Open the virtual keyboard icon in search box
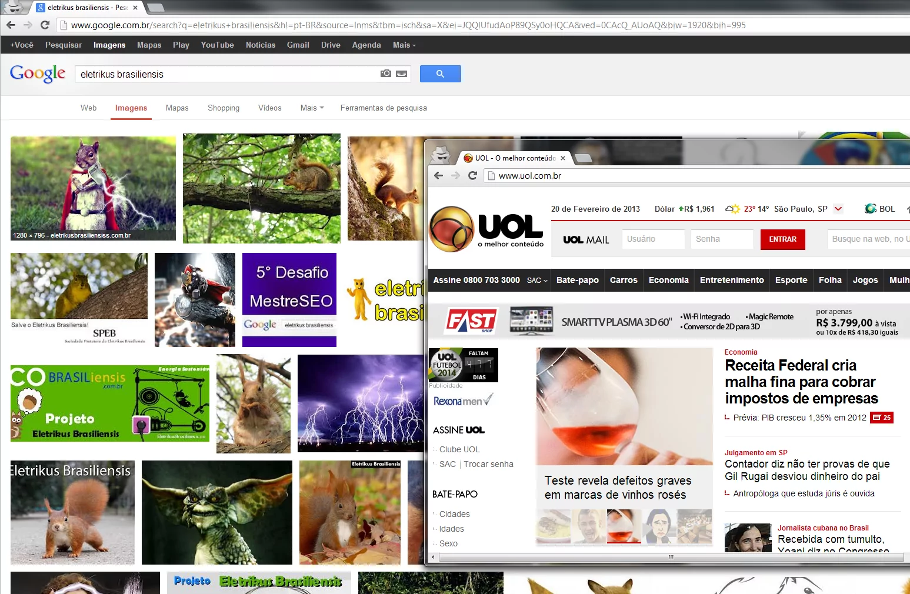The width and height of the screenshot is (910, 594). [402, 74]
